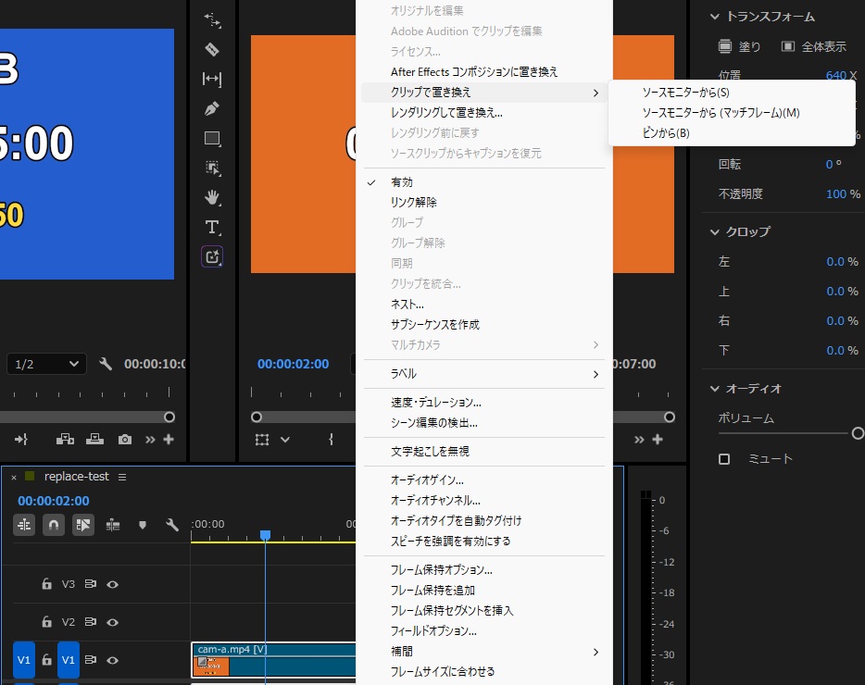Viewport: 865px width, 685px height.
Task: Click source V1 track targeting button
Action: coord(24,660)
